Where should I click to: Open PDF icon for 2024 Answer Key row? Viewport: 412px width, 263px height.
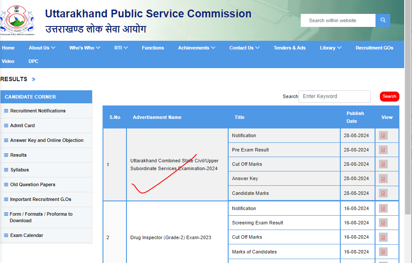click(x=383, y=179)
